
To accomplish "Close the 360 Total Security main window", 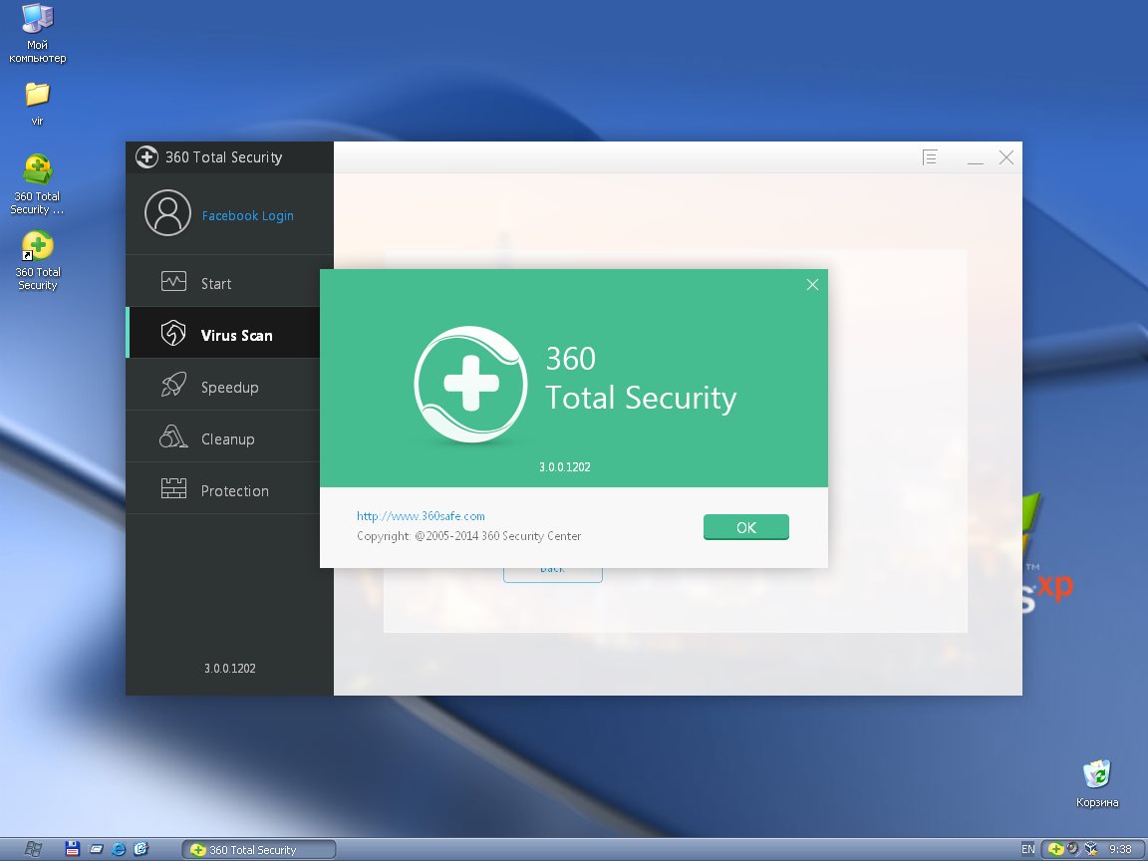I will pos(1006,157).
